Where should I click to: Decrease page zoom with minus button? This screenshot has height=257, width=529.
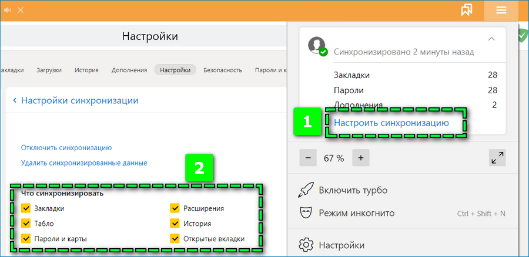308,158
